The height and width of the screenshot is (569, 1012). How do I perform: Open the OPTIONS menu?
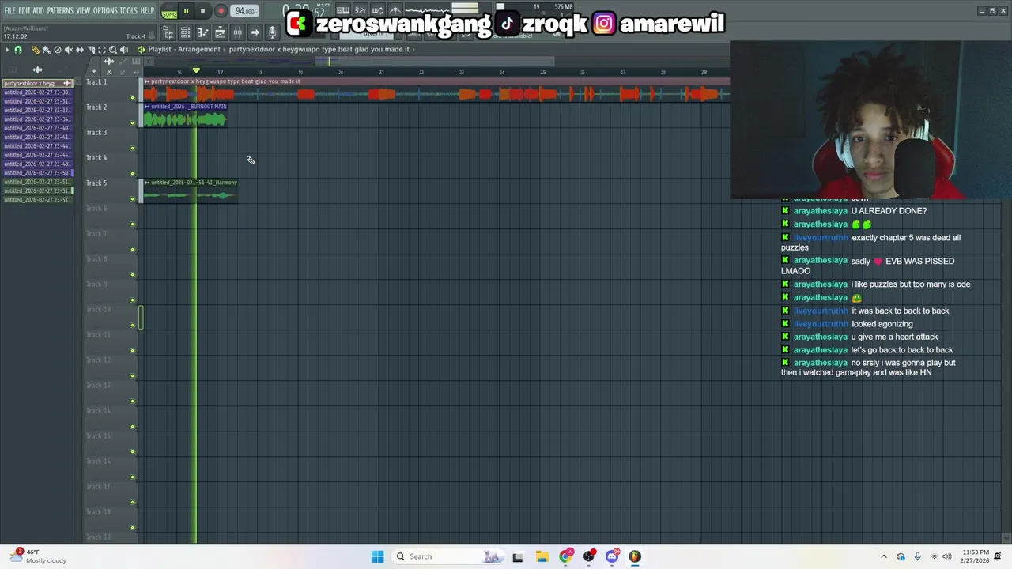[105, 10]
